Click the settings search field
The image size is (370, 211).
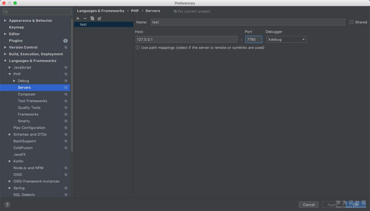click(x=37, y=12)
